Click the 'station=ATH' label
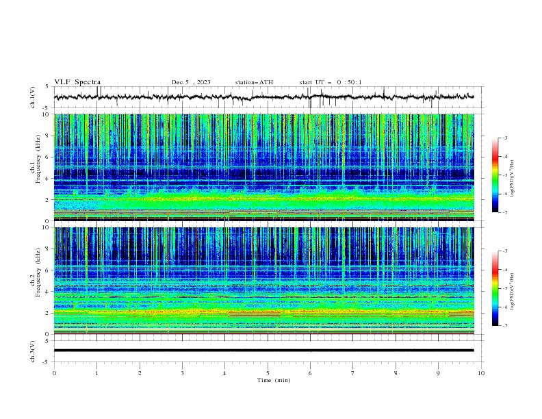Image resolution: width=542 pixels, height=419 pixels. point(254,82)
